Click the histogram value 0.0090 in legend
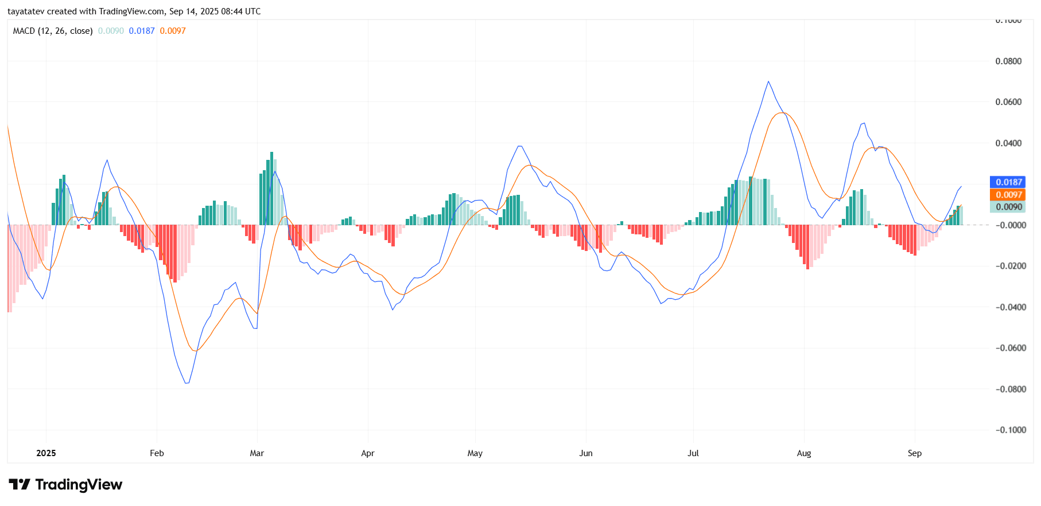Screen dimensions: 1041x506 click(x=111, y=31)
